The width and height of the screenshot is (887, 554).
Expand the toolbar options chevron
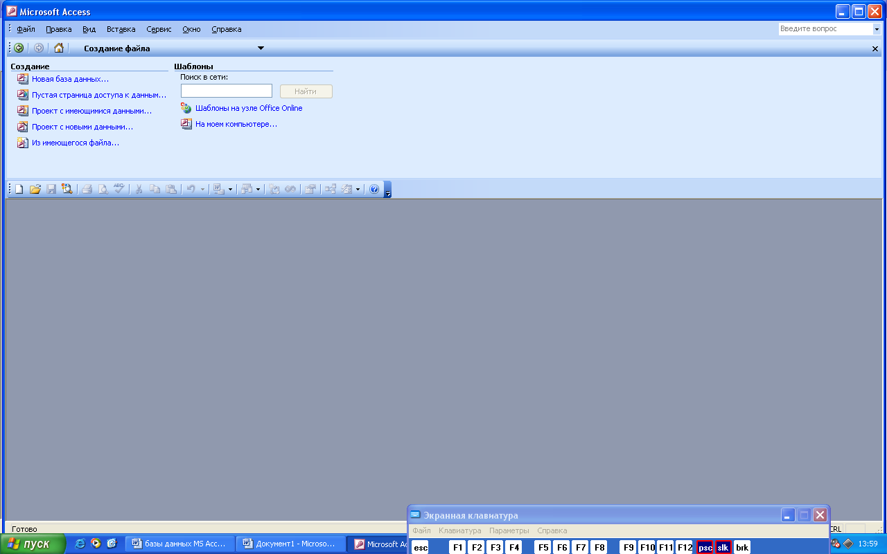pyautogui.click(x=388, y=190)
